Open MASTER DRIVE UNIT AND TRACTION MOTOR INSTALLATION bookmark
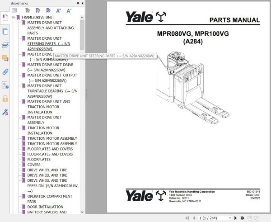271x222 pixels. point(49,107)
